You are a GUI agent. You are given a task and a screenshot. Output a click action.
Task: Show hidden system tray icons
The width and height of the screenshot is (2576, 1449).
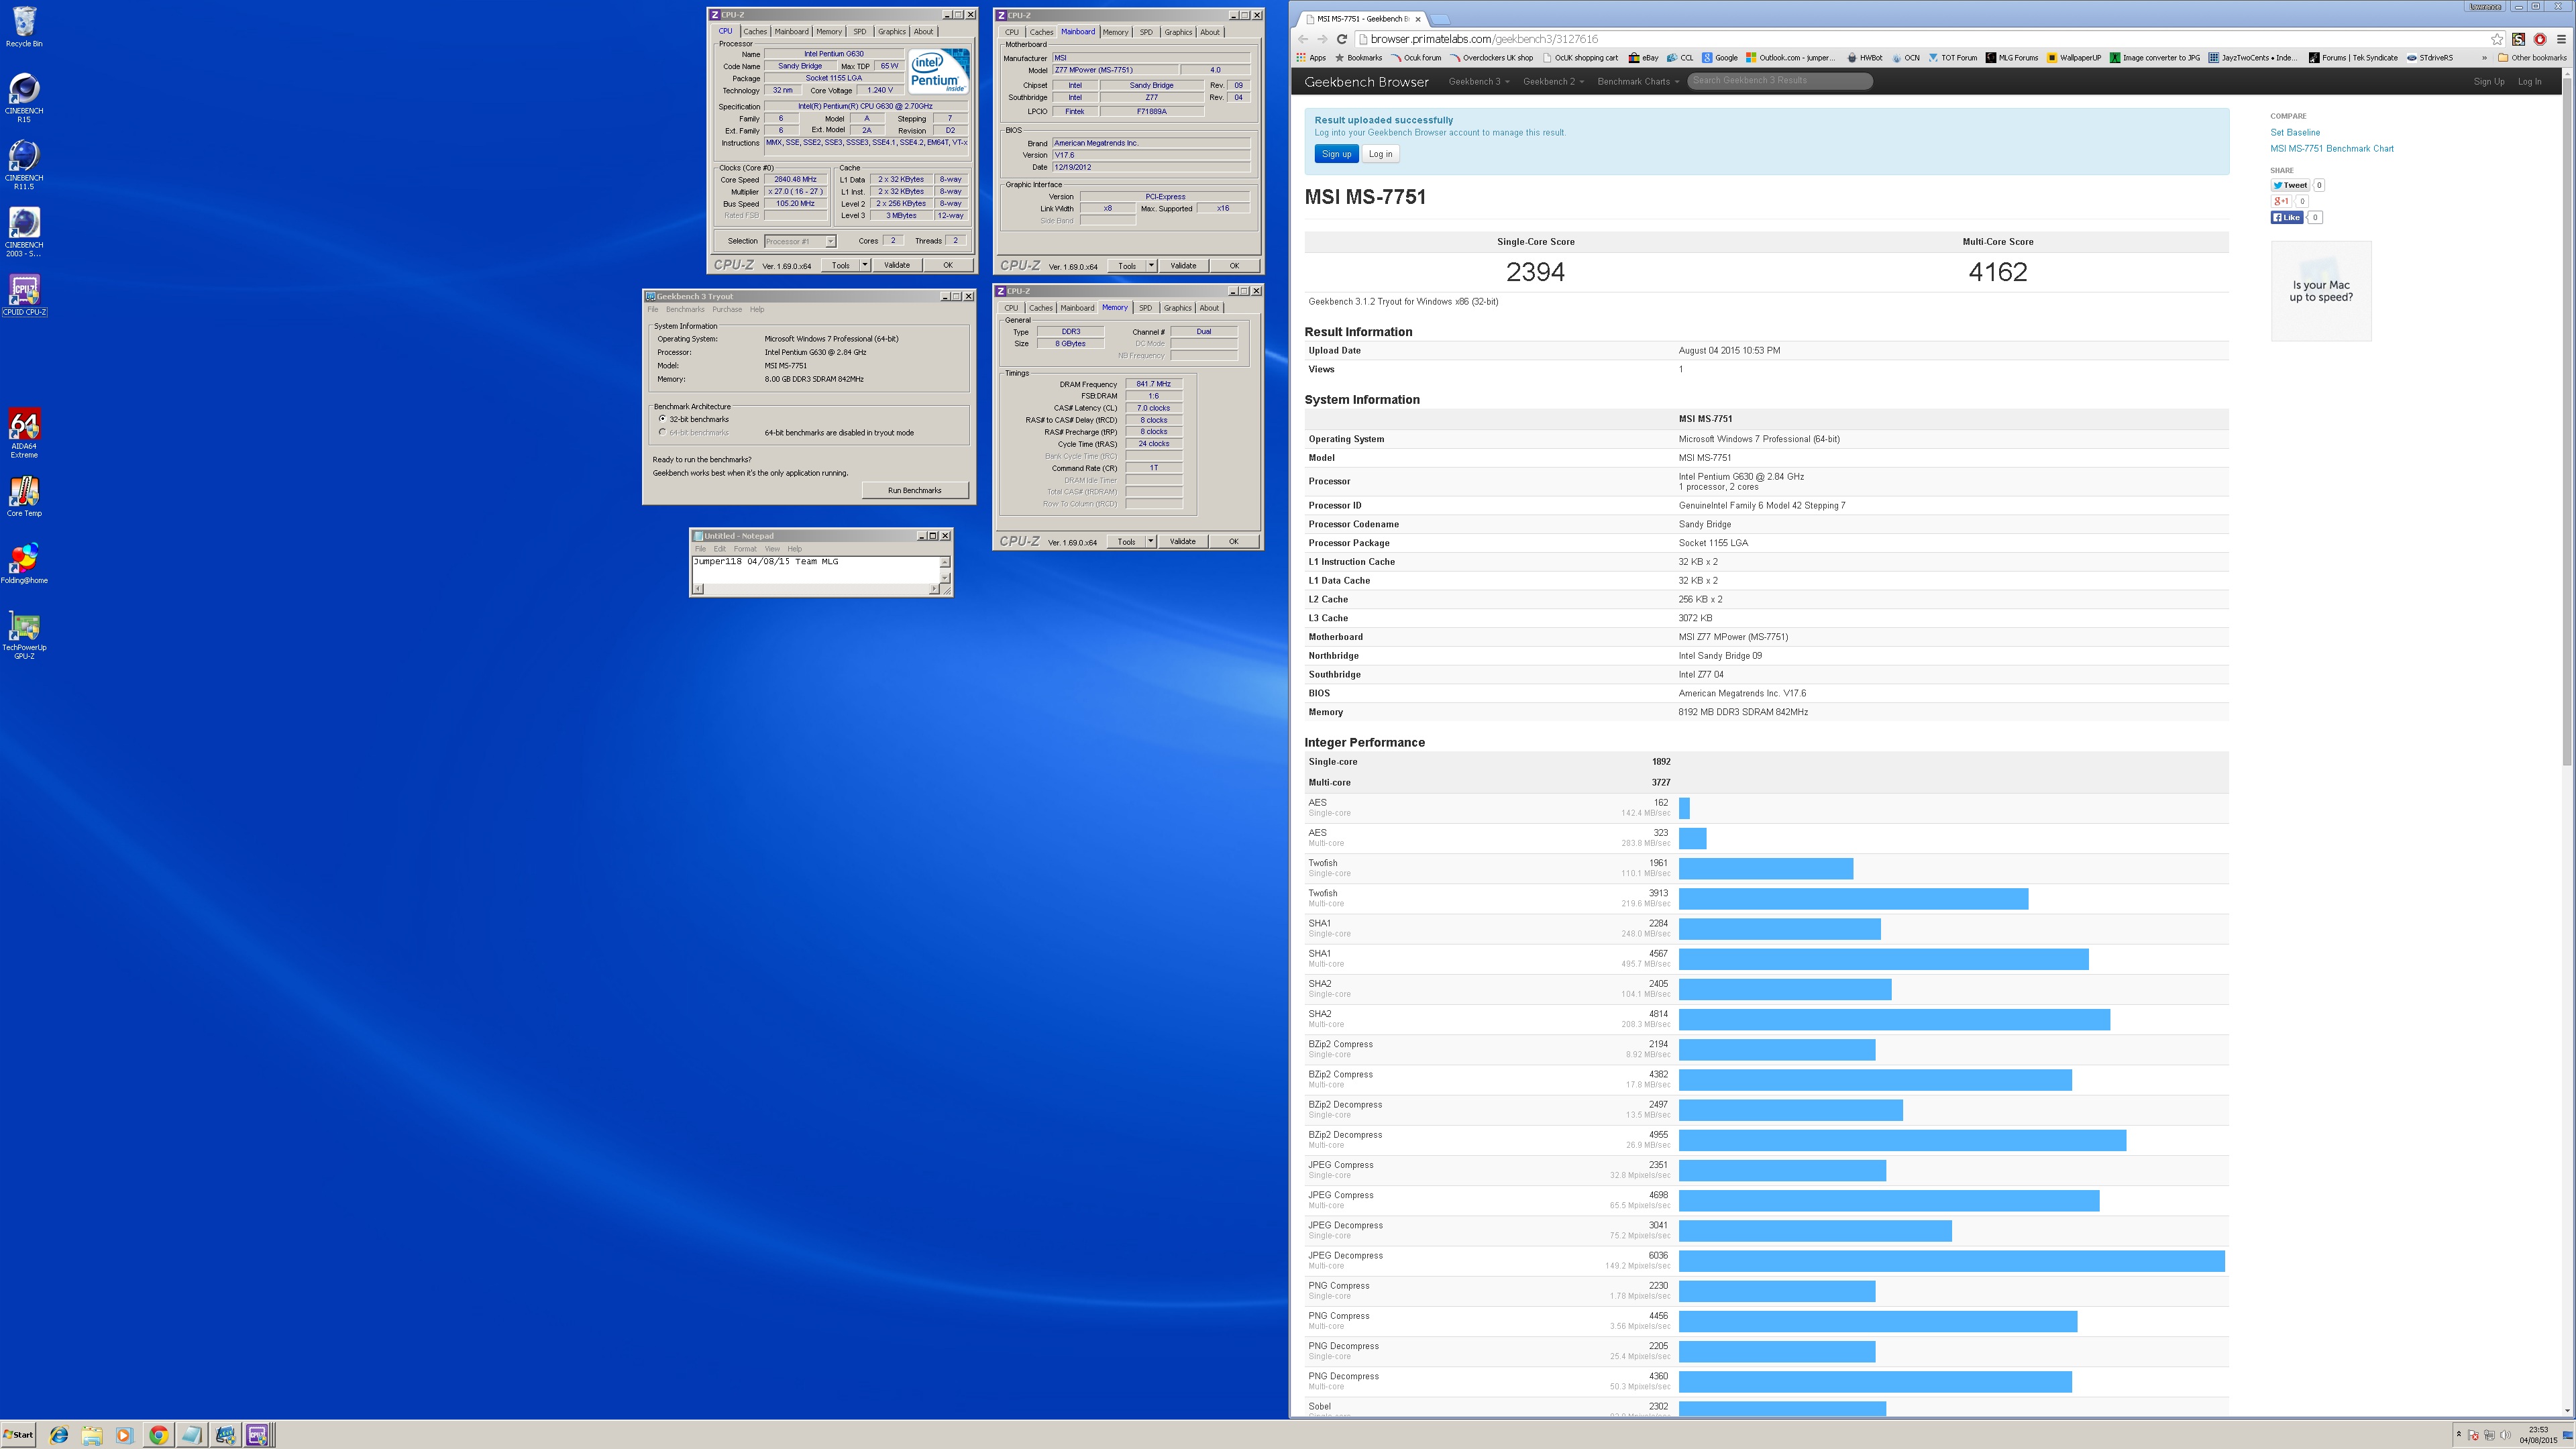2458,1435
